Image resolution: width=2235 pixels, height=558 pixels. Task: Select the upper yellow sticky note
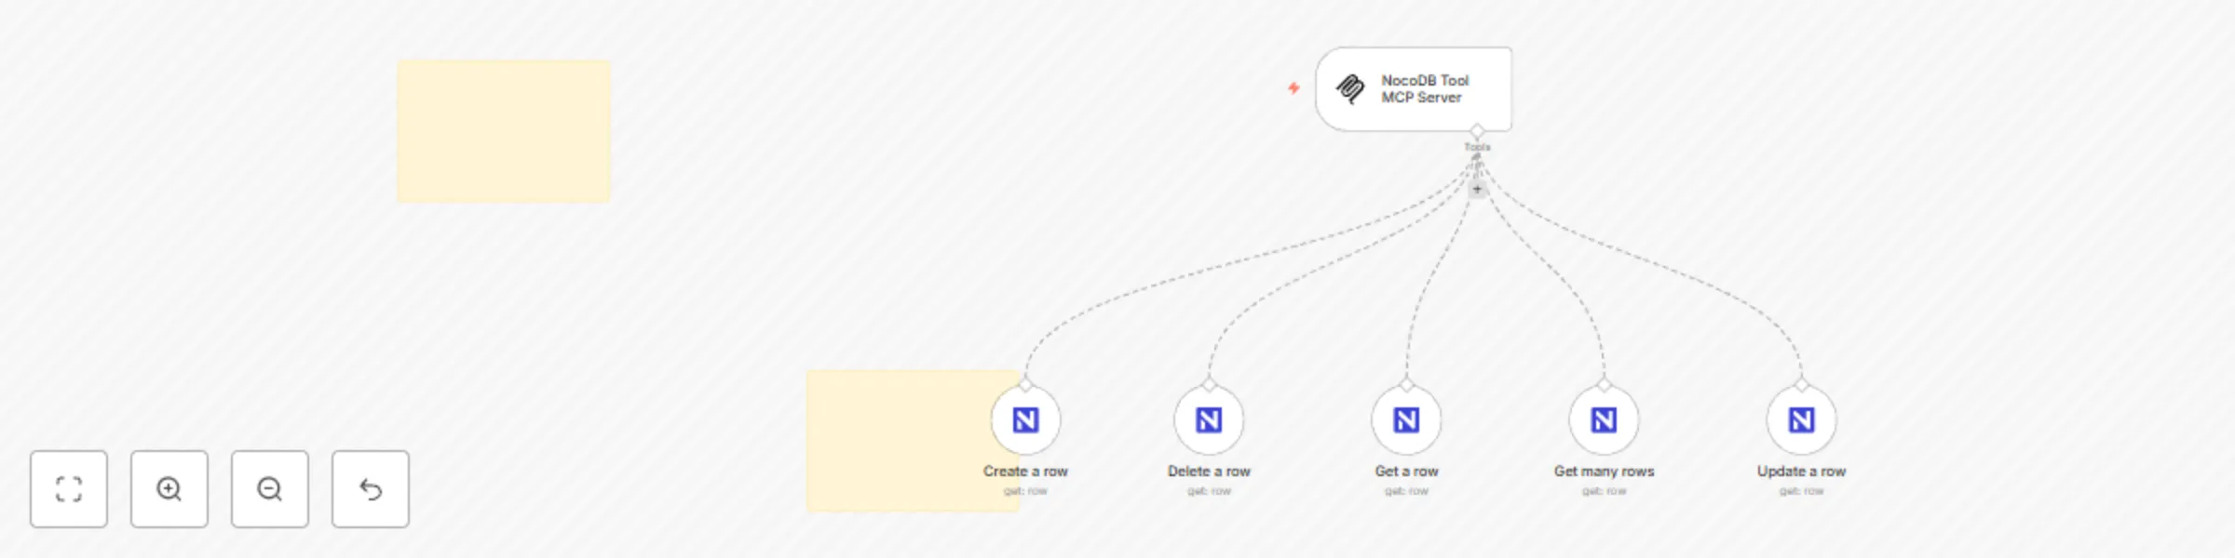(504, 131)
